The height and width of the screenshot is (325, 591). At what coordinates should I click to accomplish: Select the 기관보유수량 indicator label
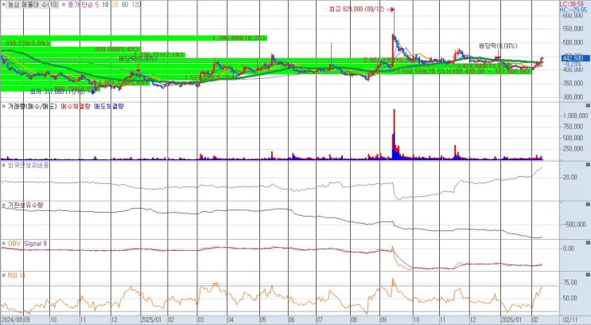point(25,206)
